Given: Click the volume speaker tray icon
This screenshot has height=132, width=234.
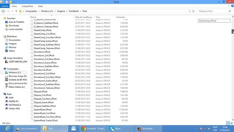Looking at the screenshot, I should tap(209, 129).
